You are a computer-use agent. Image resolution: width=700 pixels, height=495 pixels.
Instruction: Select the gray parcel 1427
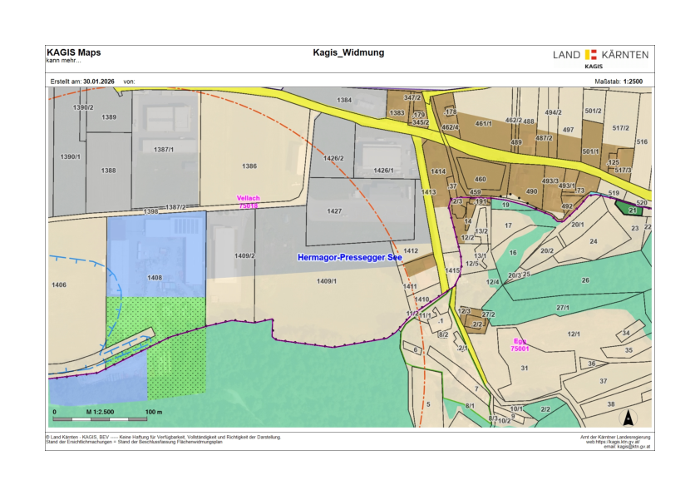point(334,211)
